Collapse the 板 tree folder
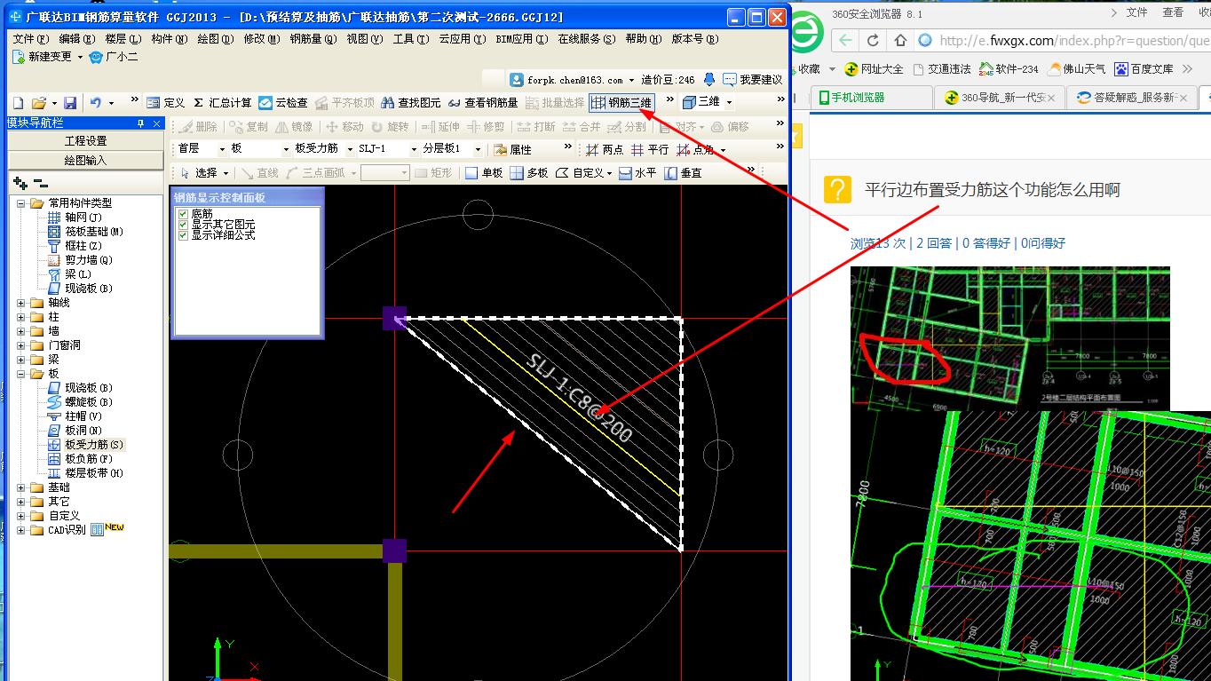Viewport: 1211px width, 681px height. point(21,374)
